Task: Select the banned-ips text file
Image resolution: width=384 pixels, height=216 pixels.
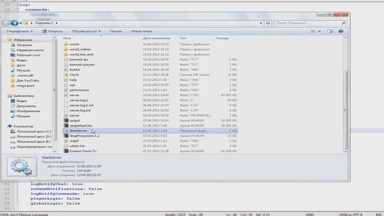Action: (x=79, y=60)
